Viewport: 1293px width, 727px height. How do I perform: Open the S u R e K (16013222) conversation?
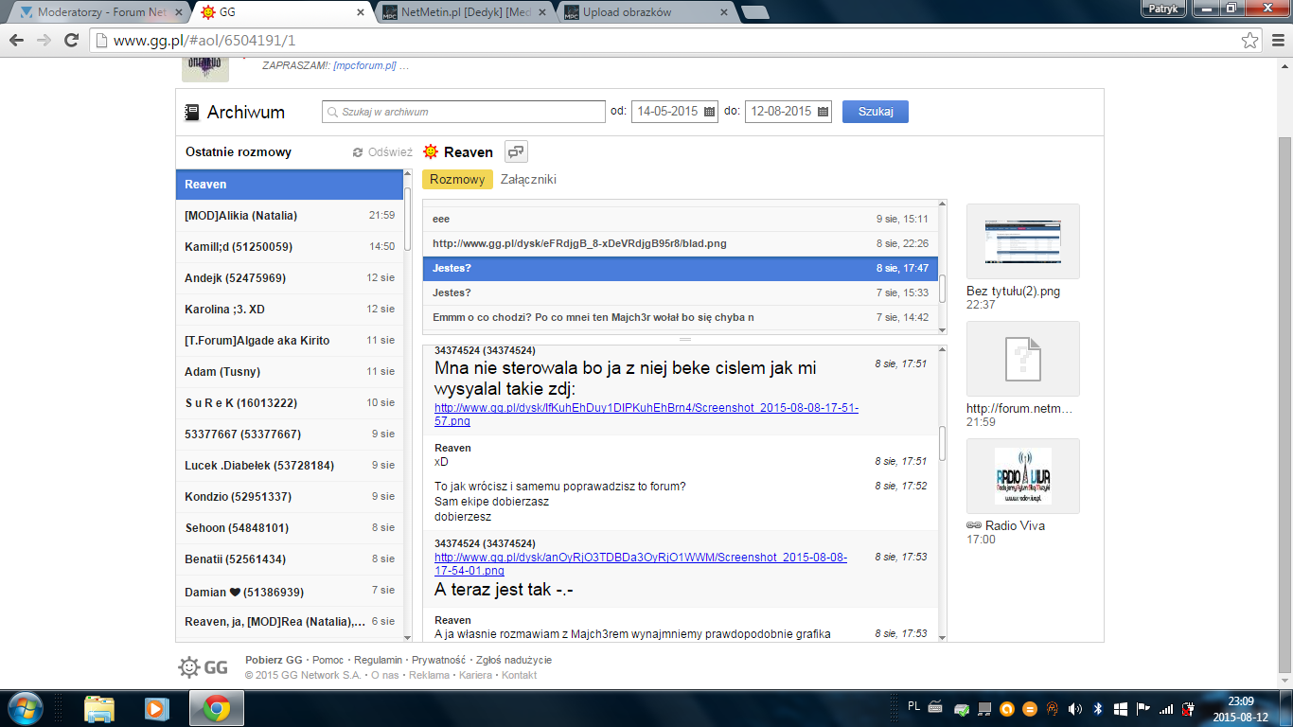[290, 403]
